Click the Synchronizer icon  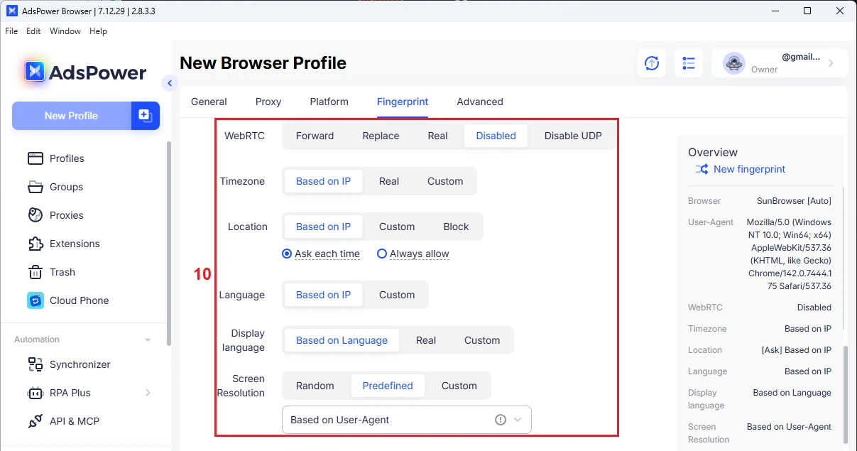pyautogui.click(x=36, y=364)
